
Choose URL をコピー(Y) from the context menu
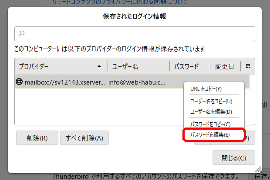click(206, 88)
